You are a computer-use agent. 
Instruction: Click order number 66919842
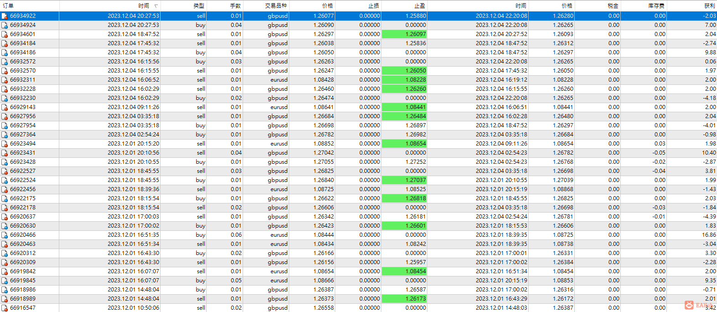click(x=23, y=271)
